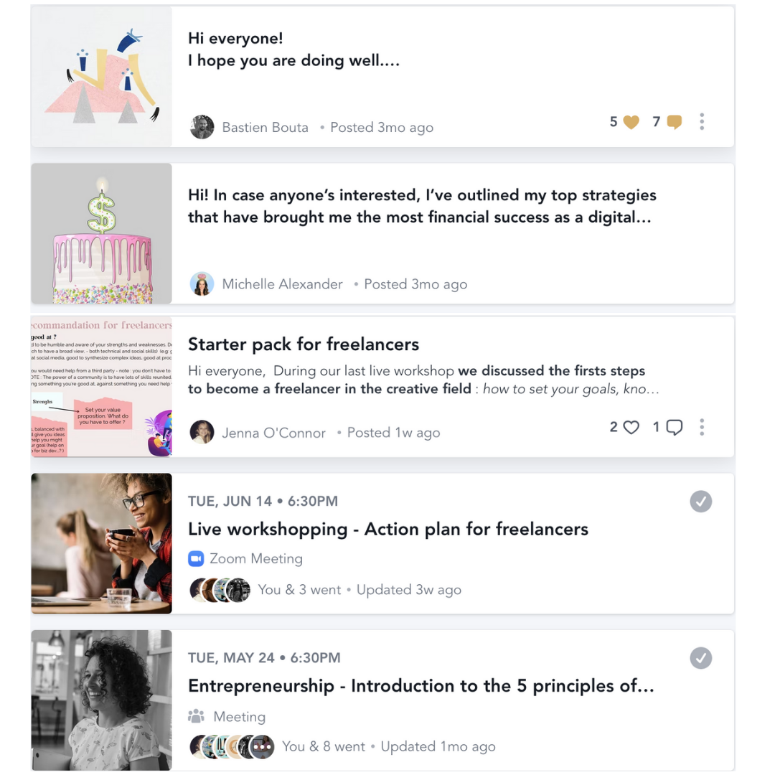Click the Meeting group people icon
Viewport: 775px width, 775px height.
(196, 715)
